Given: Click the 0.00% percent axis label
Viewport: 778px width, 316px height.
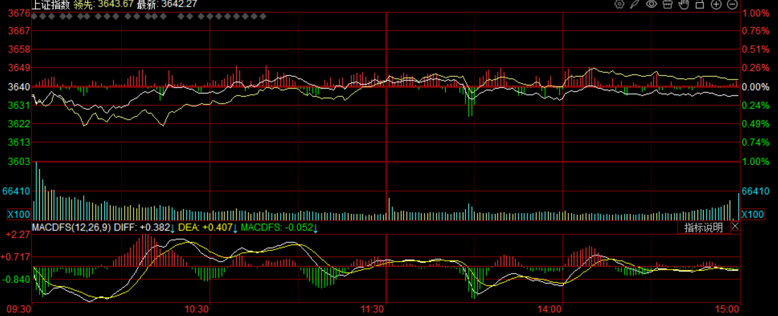Looking at the screenshot, I should (755, 87).
